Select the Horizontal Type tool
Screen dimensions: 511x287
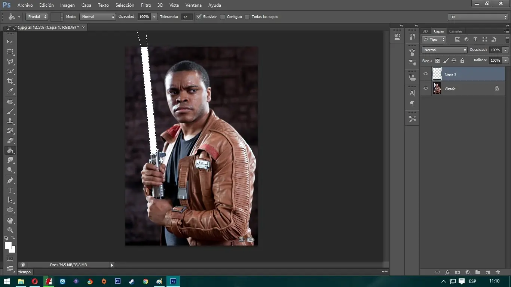point(10,190)
